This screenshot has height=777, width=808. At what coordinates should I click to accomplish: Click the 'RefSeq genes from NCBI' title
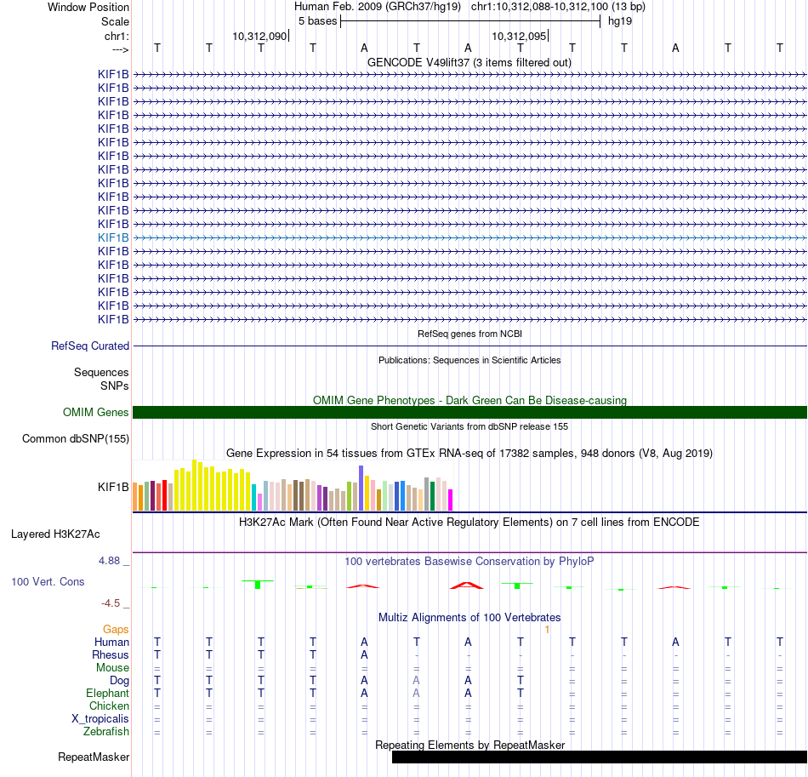point(469,334)
